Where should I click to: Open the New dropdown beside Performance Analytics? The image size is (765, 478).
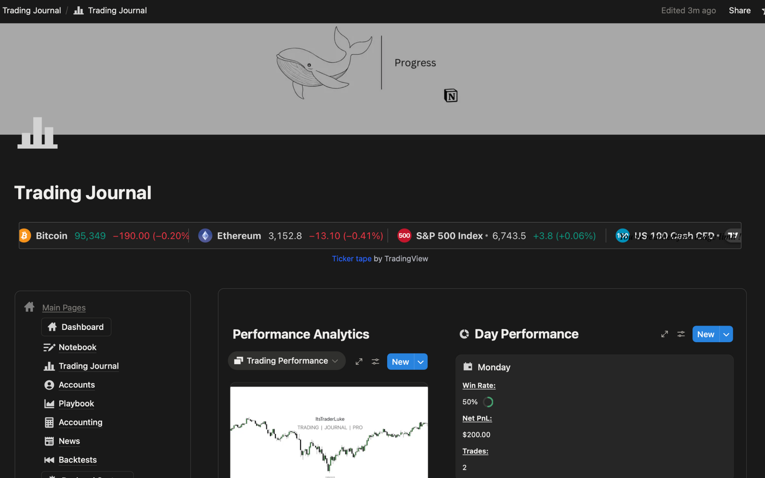pos(421,361)
